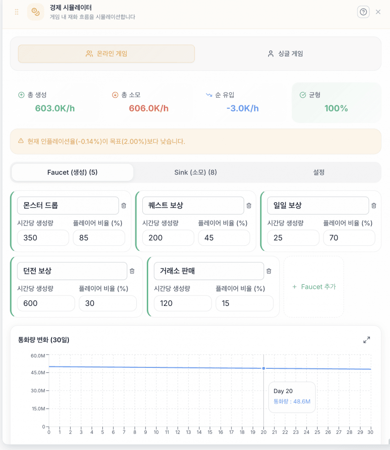Open the Sink (소모) (8) tab
This screenshot has width=390, height=450.
coord(195,172)
